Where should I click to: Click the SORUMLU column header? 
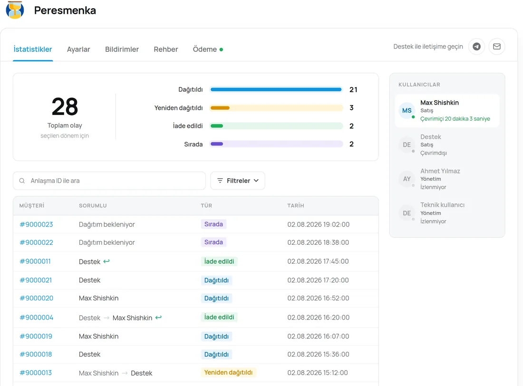point(93,205)
